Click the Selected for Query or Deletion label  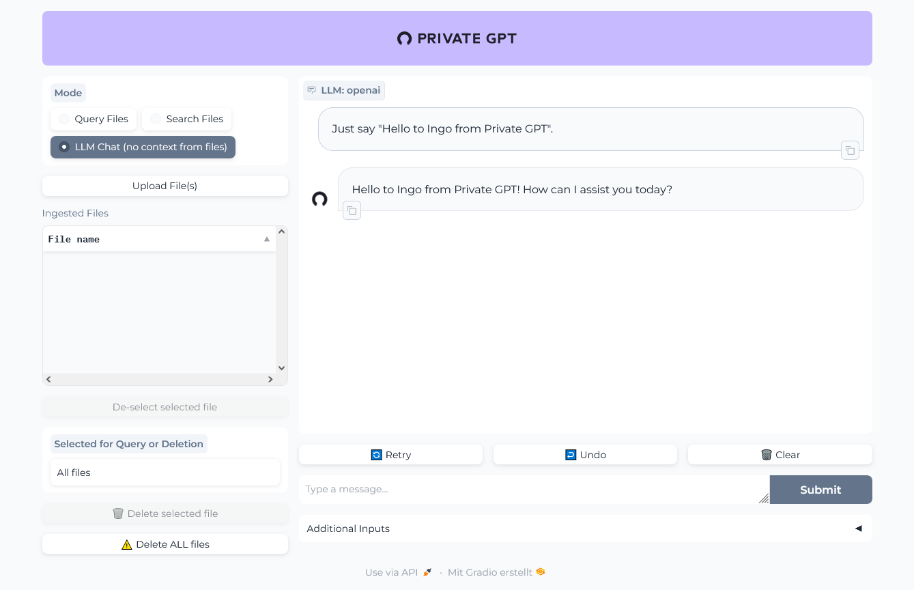[129, 444]
